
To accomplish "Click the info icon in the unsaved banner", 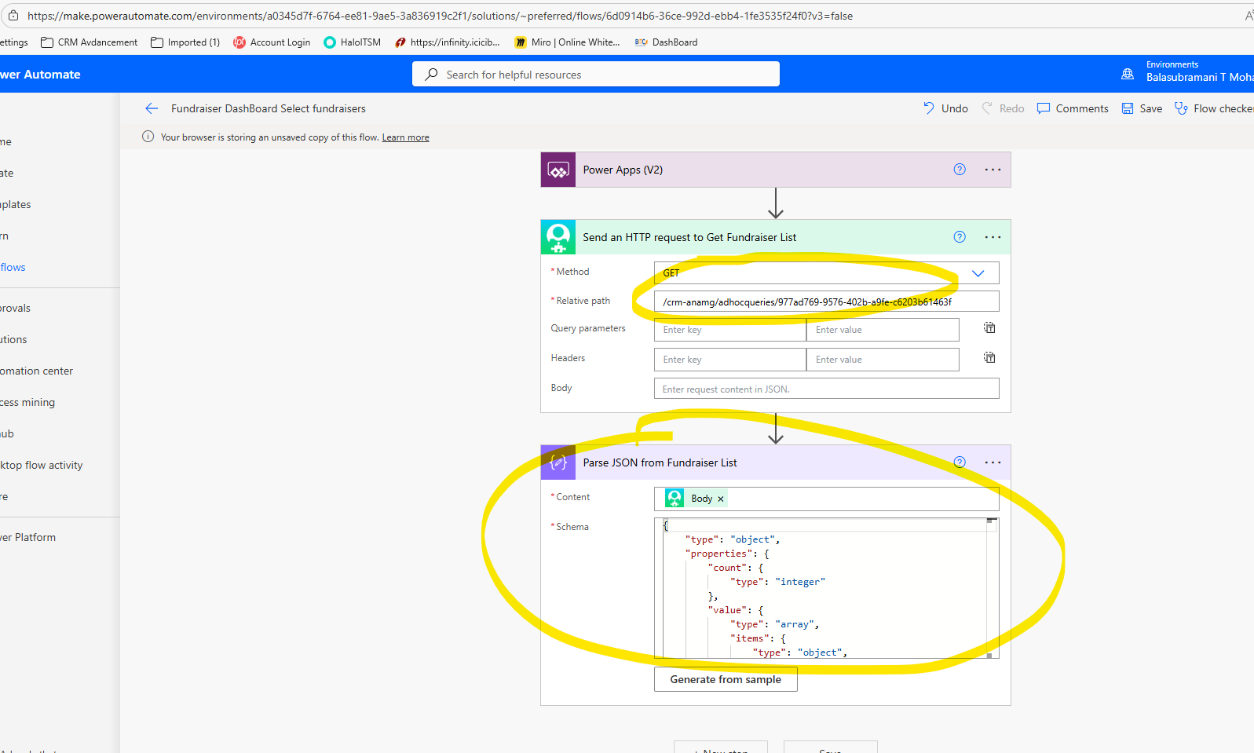I will coord(148,137).
